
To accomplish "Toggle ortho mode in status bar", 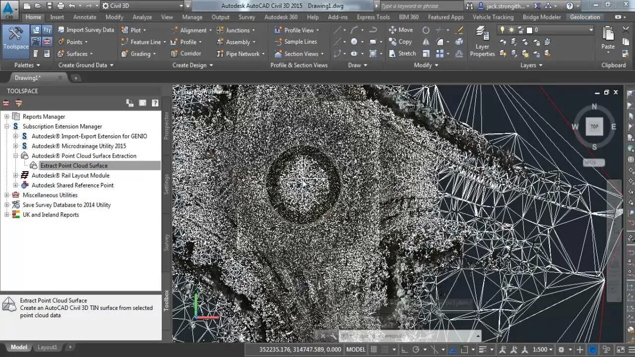I will 405,349.
